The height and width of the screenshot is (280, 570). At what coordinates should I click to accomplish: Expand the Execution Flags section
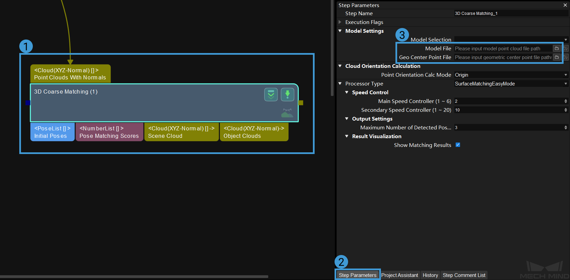[340, 22]
